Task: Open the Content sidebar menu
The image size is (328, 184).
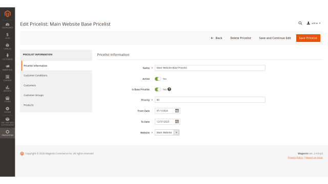Action: pos(7,78)
